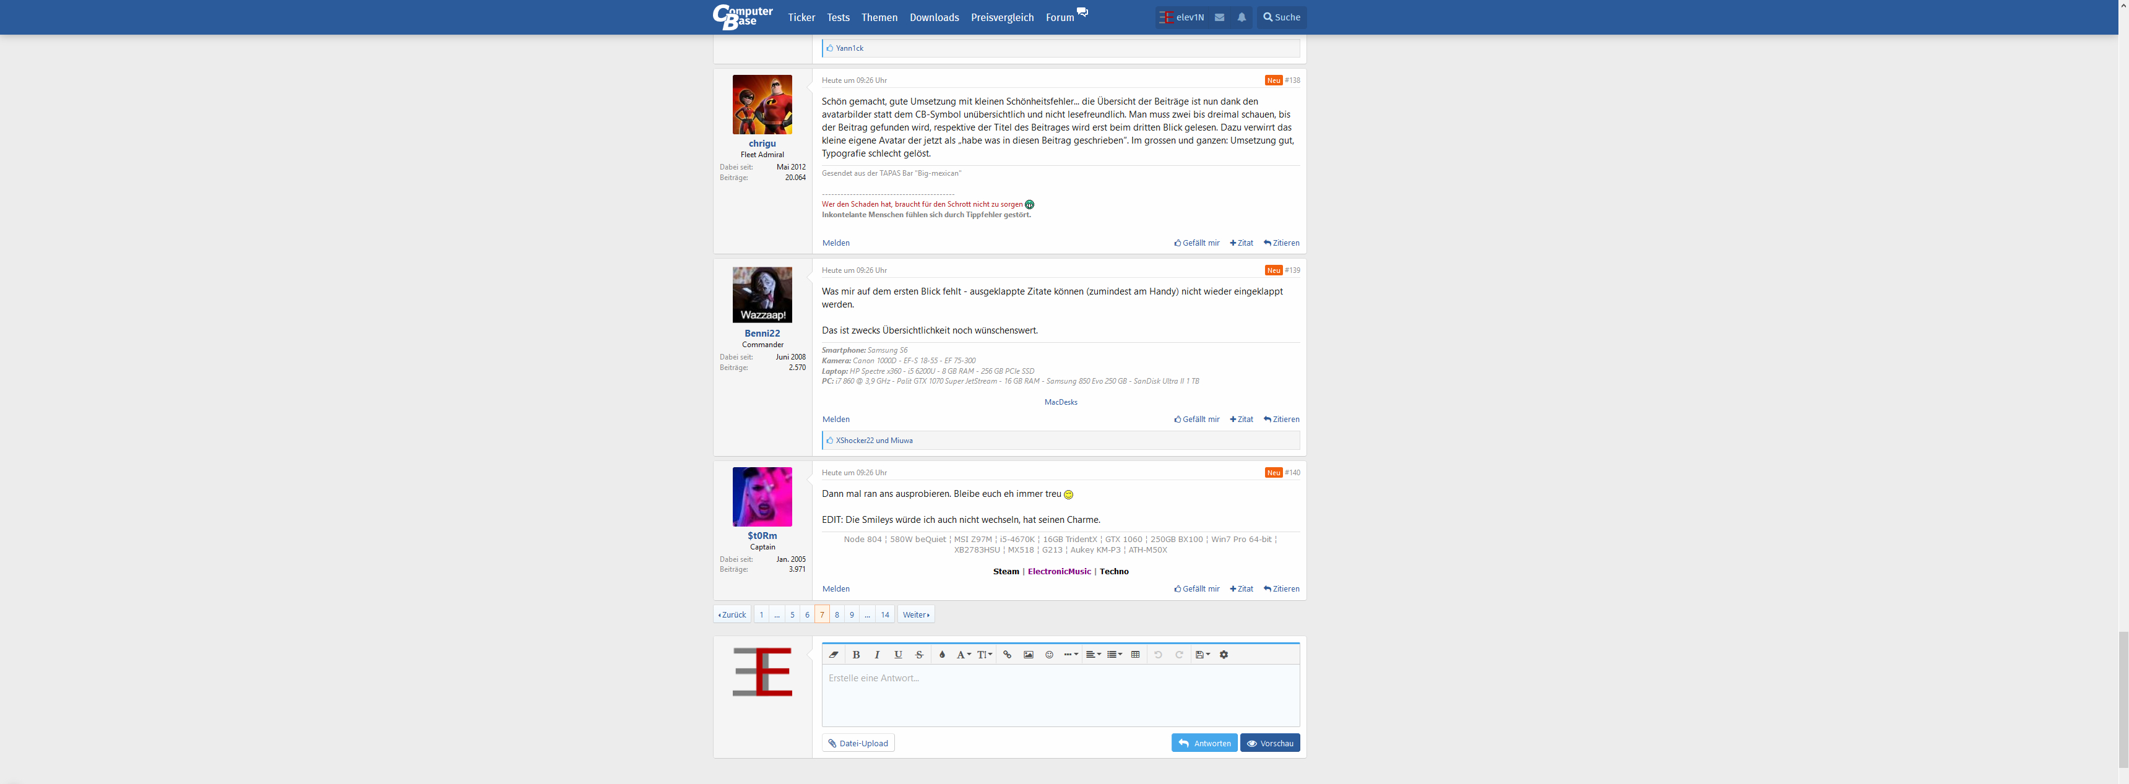Open the Preisvergleich menu item
The height and width of the screenshot is (784, 2129).
click(1002, 17)
